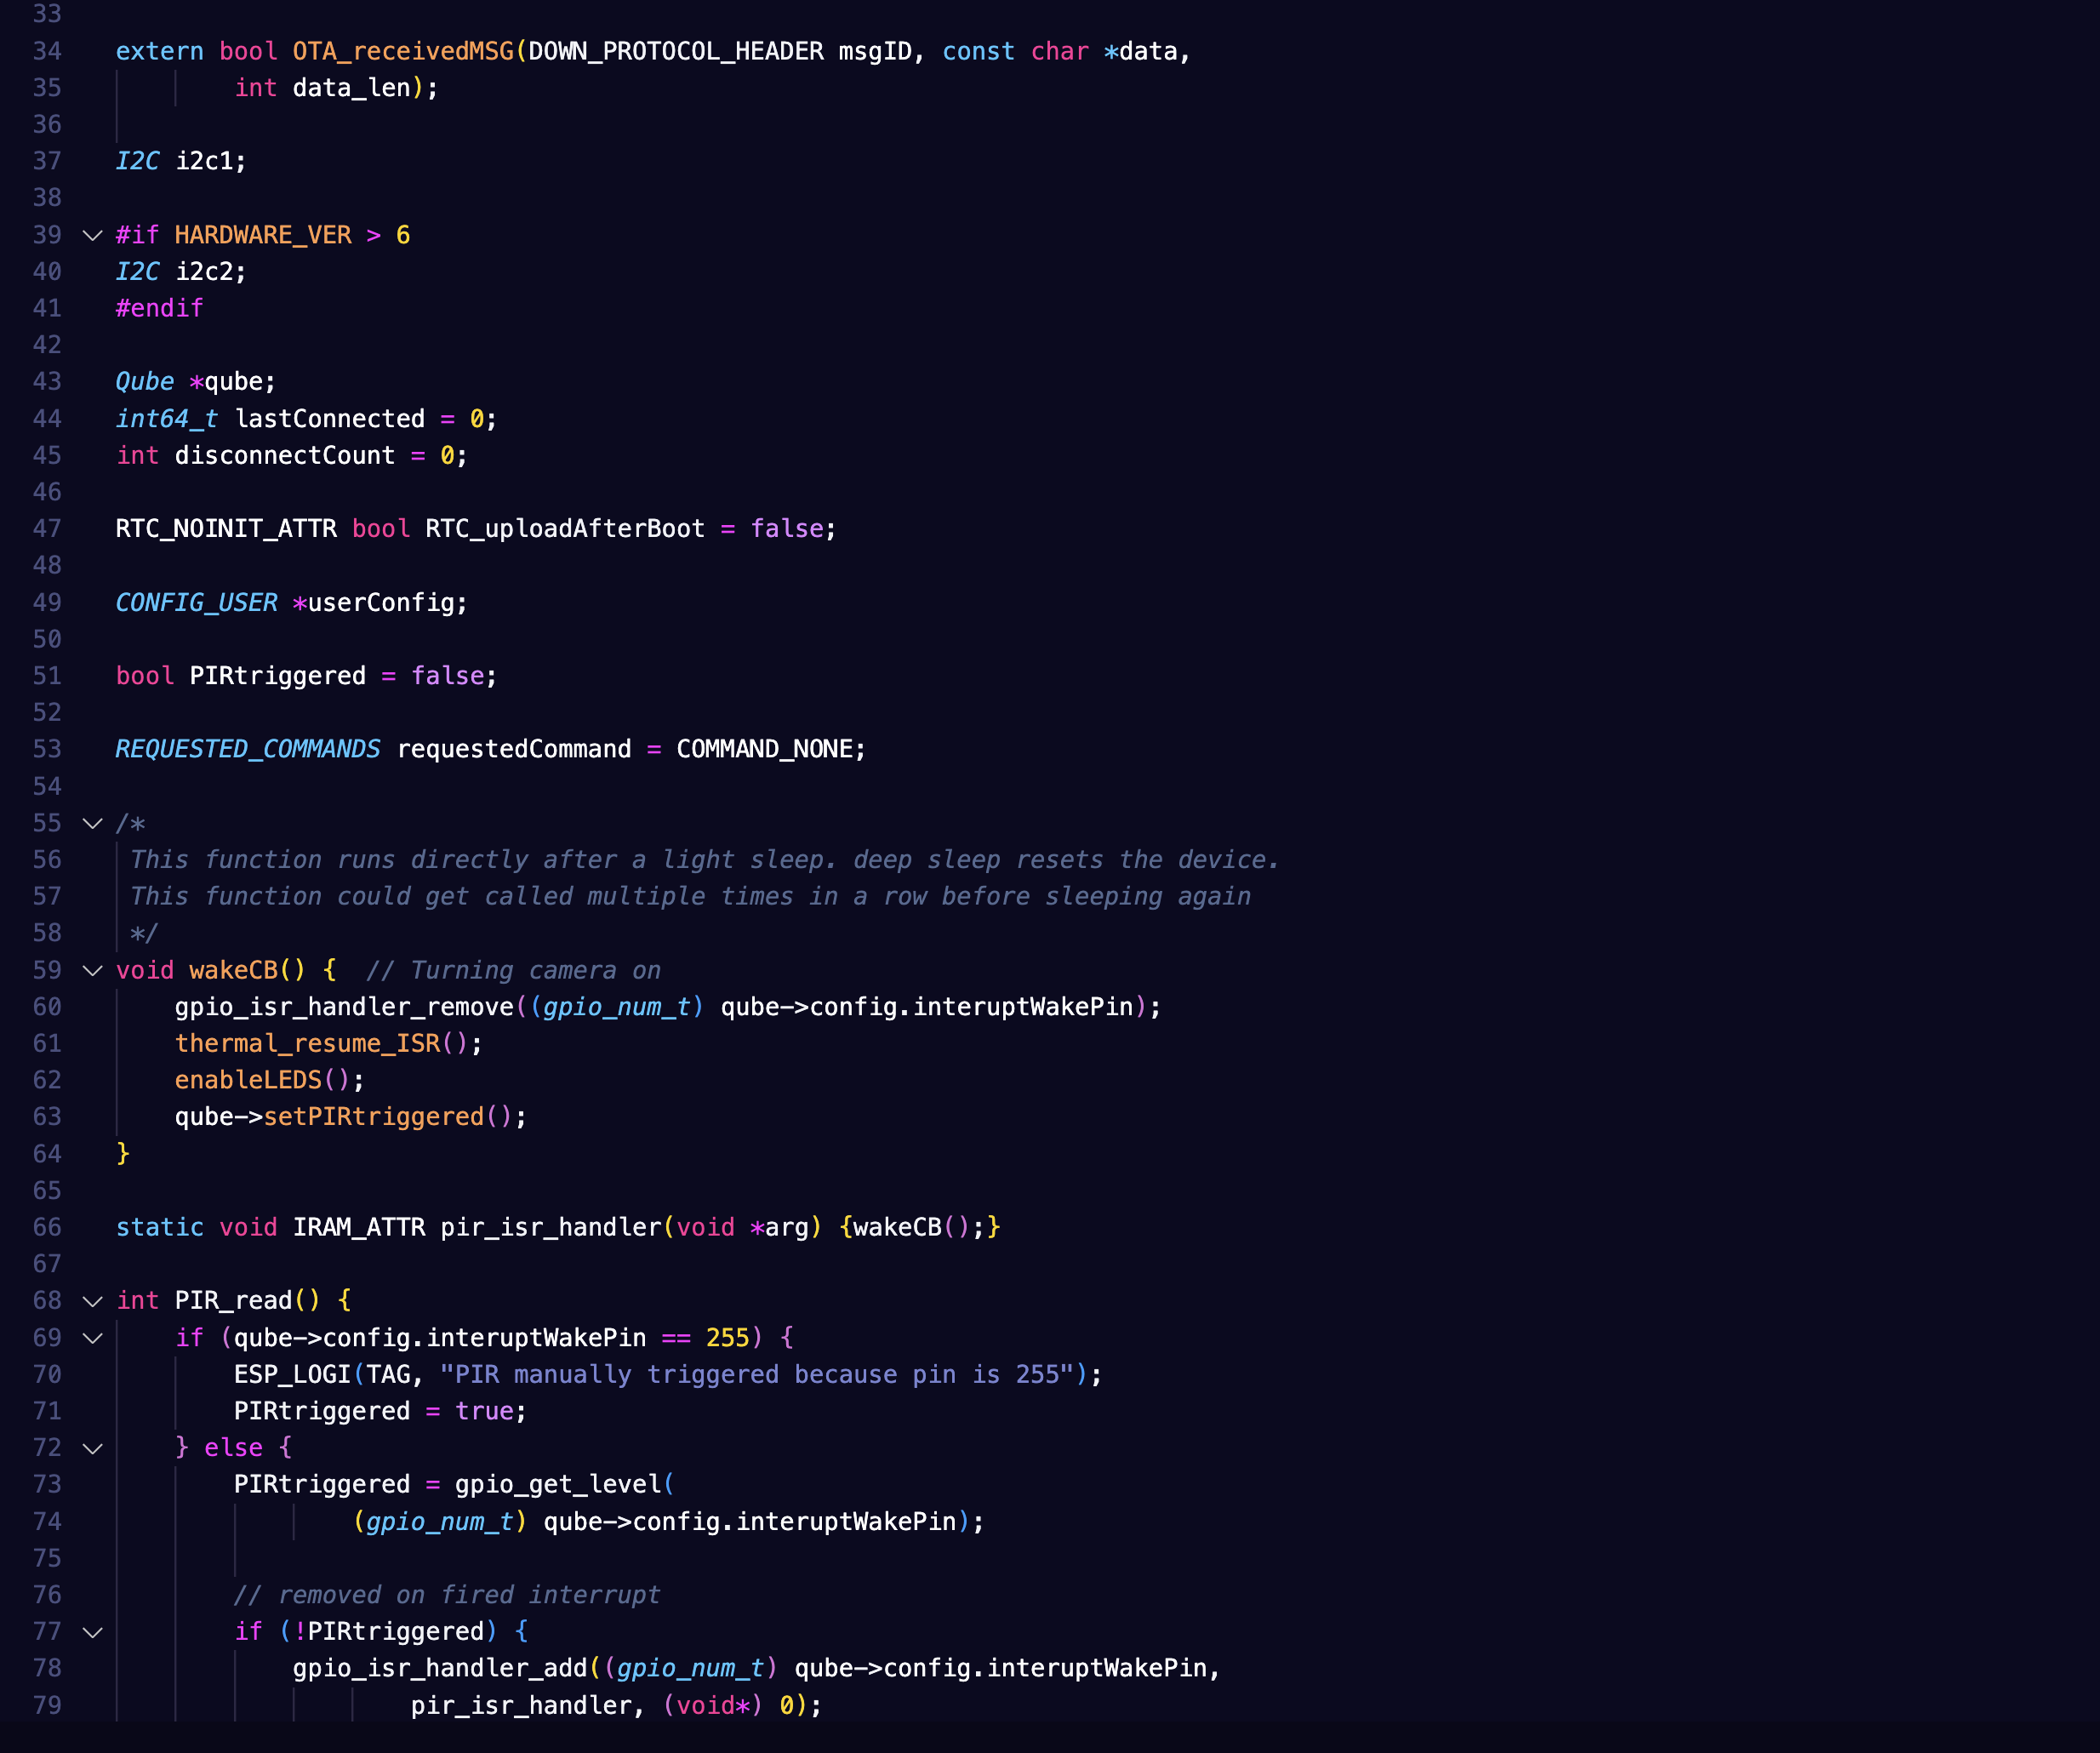The image size is (2100, 1753).
Task: Collapse the else block at line 72
Action: tap(92, 1448)
